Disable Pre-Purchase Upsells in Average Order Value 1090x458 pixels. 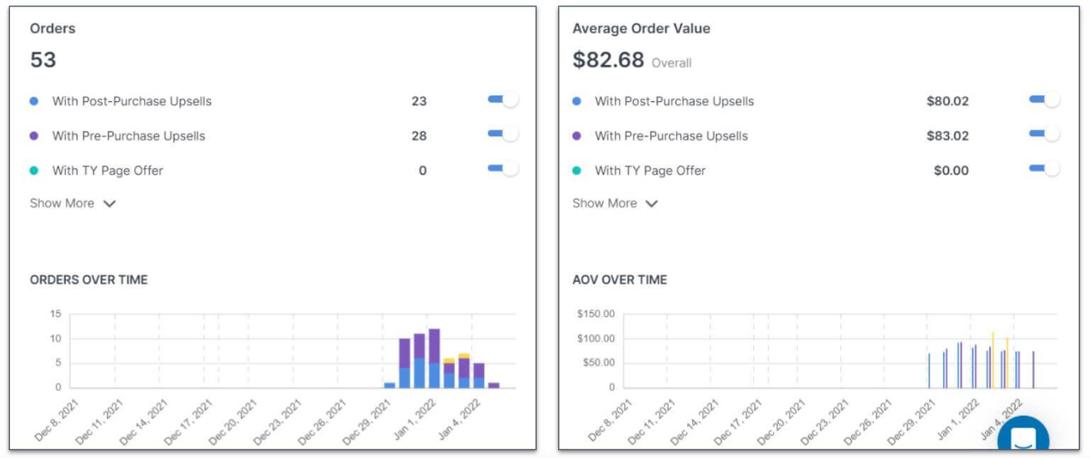pyautogui.click(x=1044, y=134)
